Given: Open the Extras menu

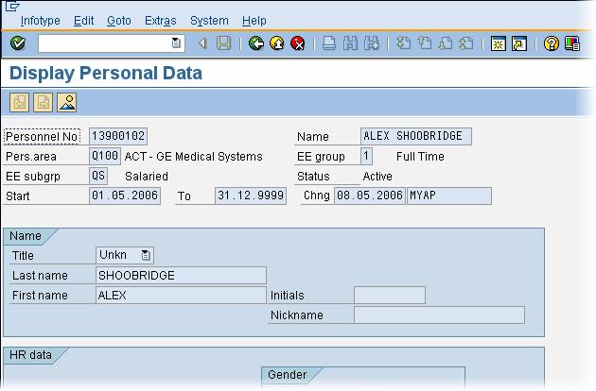Looking at the screenshot, I should pos(160,20).
